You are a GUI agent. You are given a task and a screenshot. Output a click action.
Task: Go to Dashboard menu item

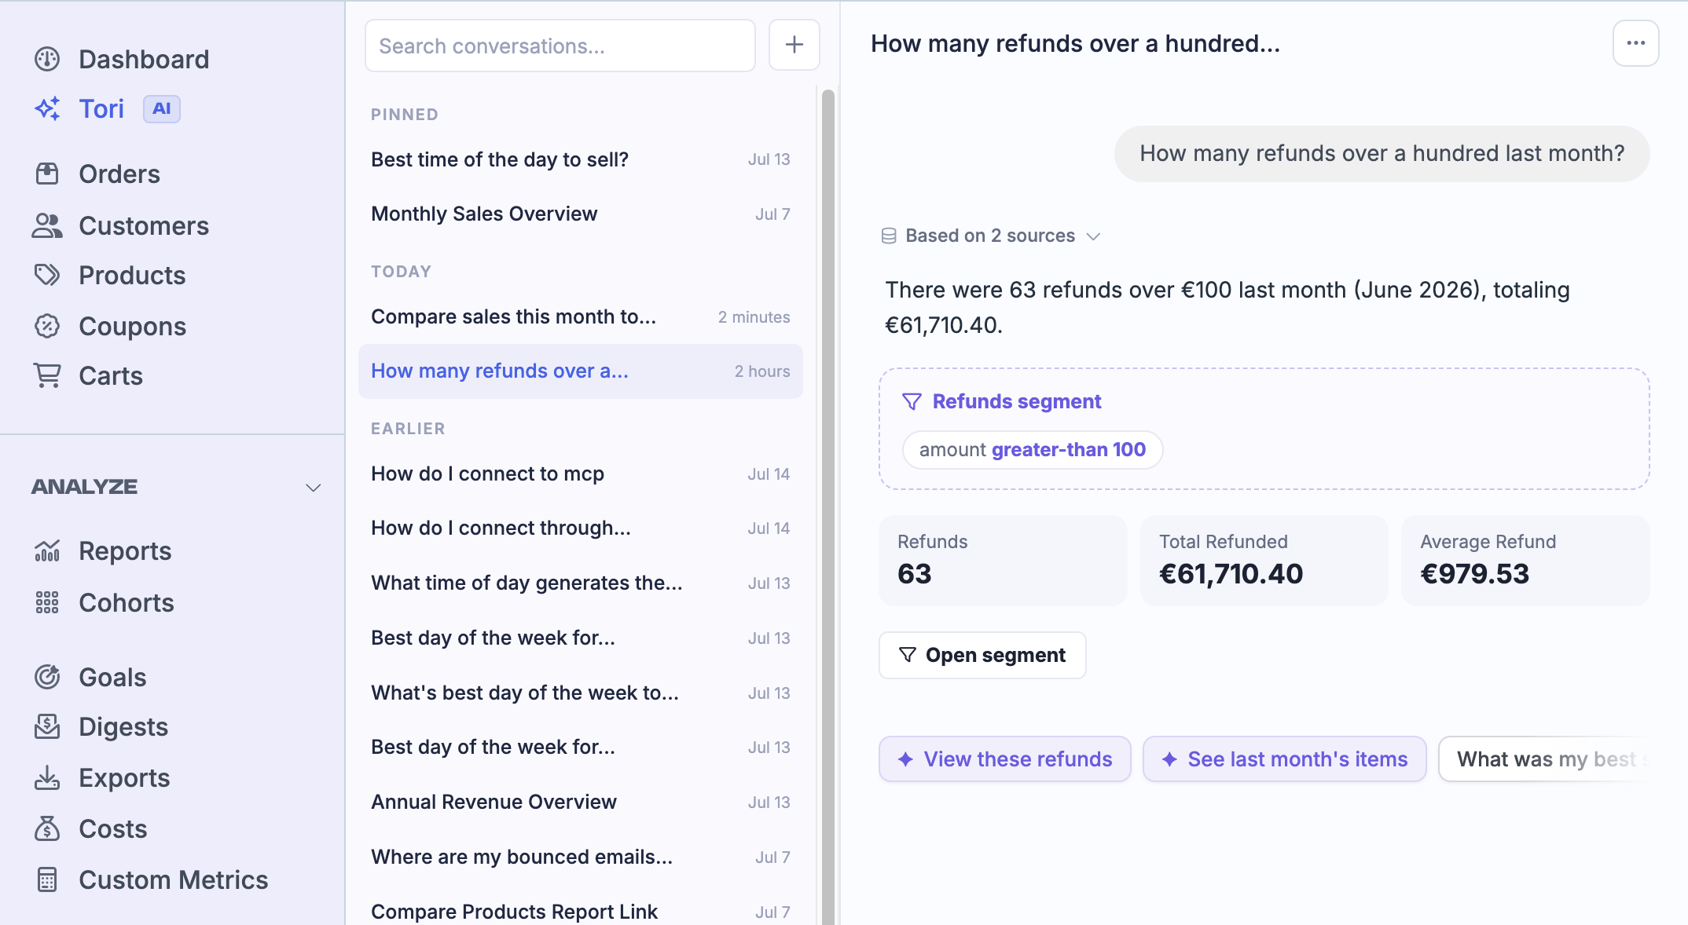pyautogui.click(x=144, y=59)
